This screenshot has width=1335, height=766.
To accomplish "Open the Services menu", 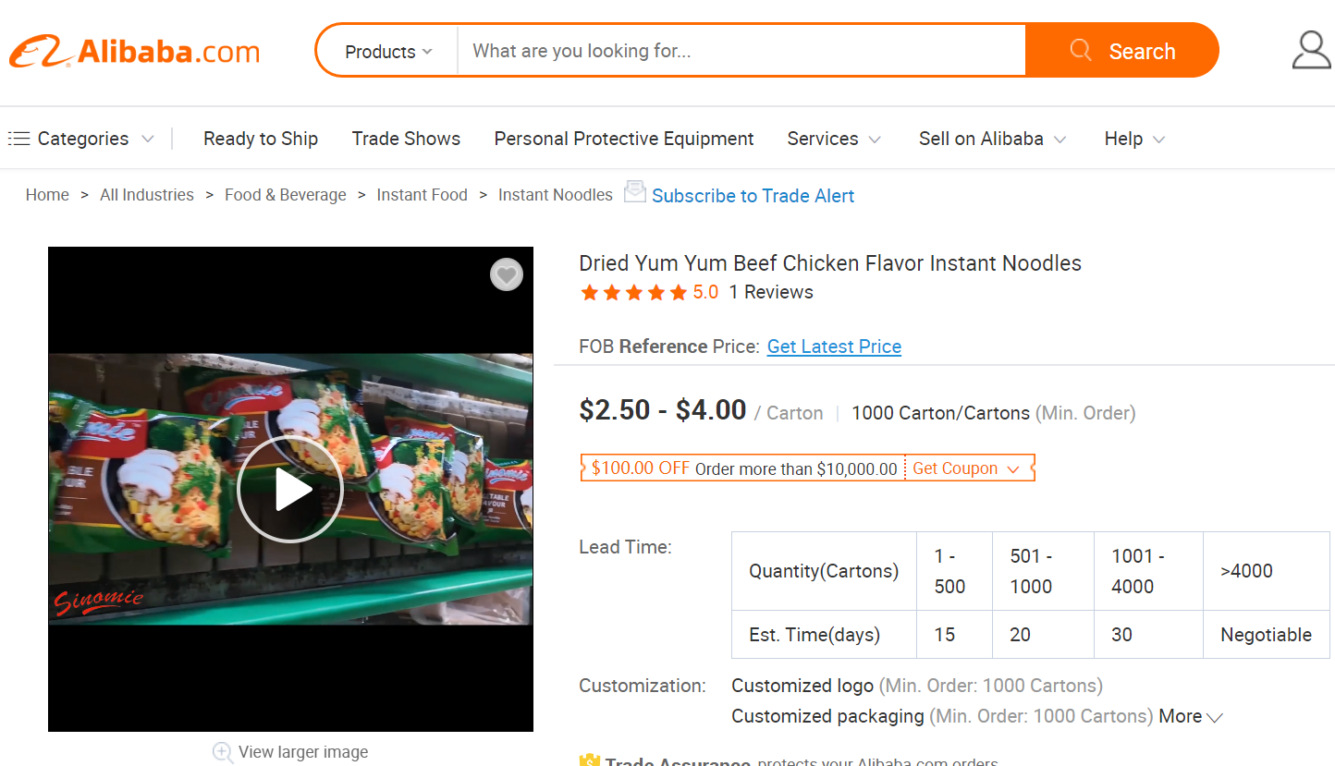I will [x=833, y=139].
